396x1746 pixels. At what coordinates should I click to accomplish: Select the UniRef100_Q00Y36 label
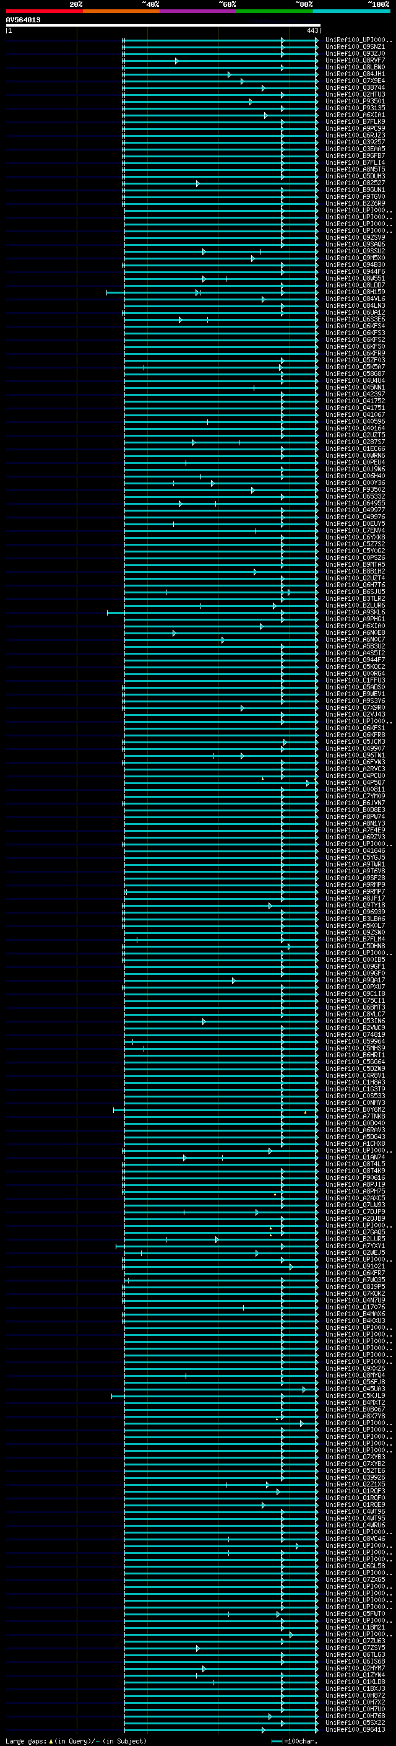pyautogui.click(x=355, y=482)
